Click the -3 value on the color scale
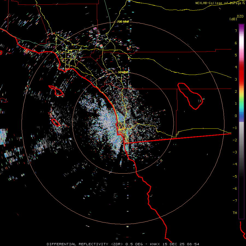 coord(235,152)
